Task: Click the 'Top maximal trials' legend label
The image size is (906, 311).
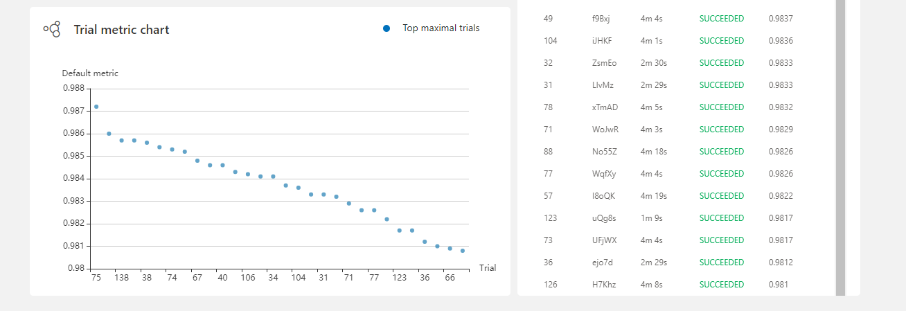Action: click(x=441, y=28)
